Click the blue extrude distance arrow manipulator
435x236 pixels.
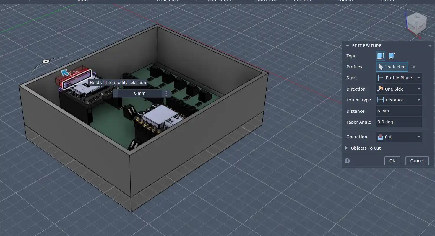pyautogui.click(x=64, y=72)
